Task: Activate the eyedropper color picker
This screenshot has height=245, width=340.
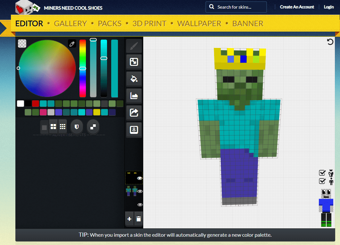Action: pos(72,43)
